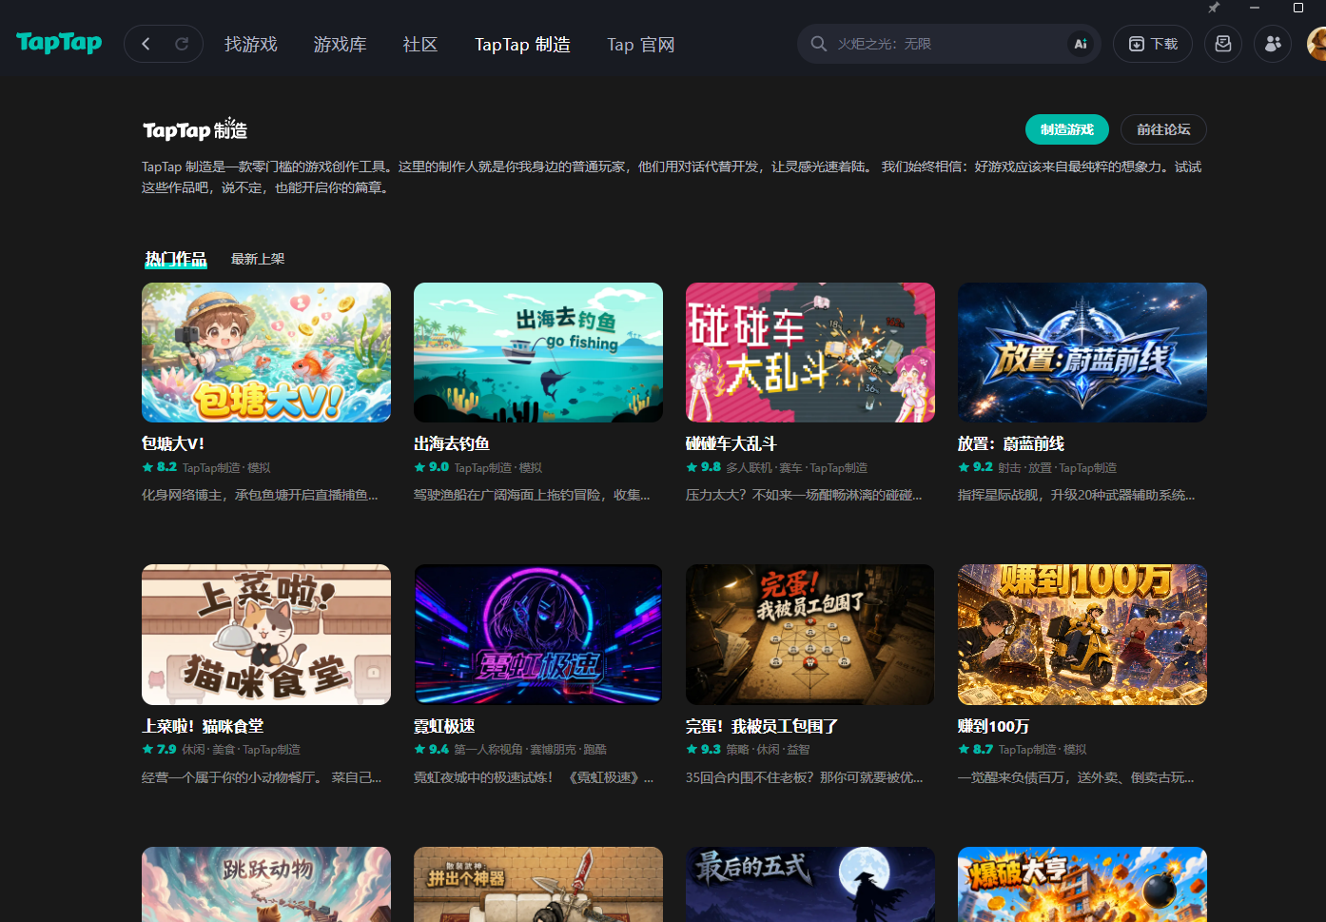Screen dimensions: 1326x922
Task: Click the 完蛋！我被员工包围了 game title
Action: tap(762, 726)
